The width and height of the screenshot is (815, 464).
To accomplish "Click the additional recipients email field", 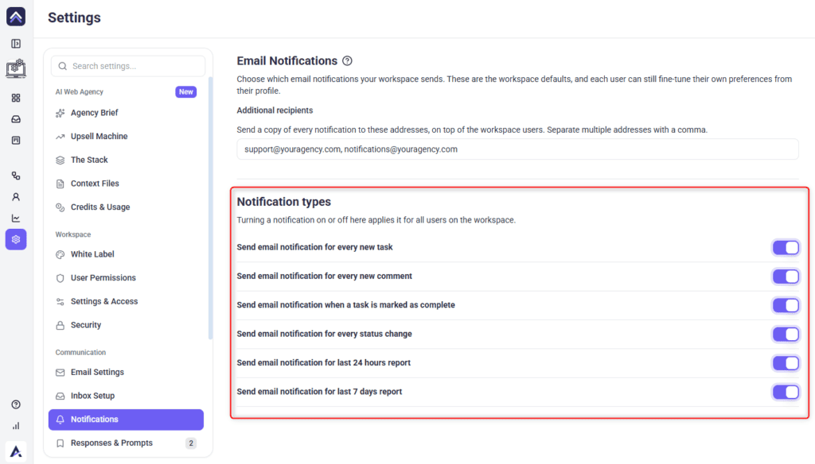I will click(517, 149).
